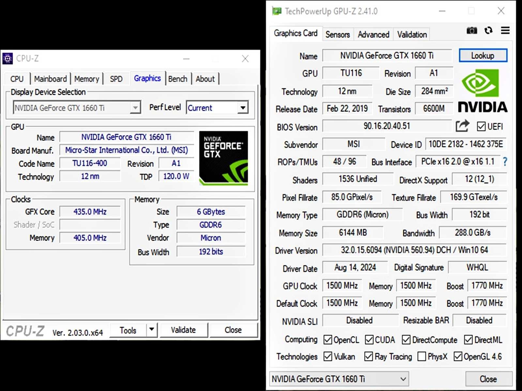
Task: Toggle the CUDA checkbox
Action: click(369, 340)
